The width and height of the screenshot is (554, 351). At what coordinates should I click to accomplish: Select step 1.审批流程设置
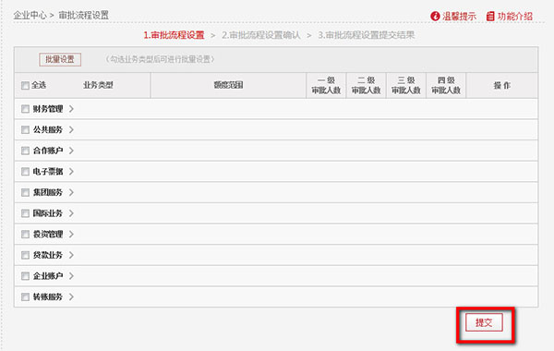pyautogui.click(x=174, y=35)
